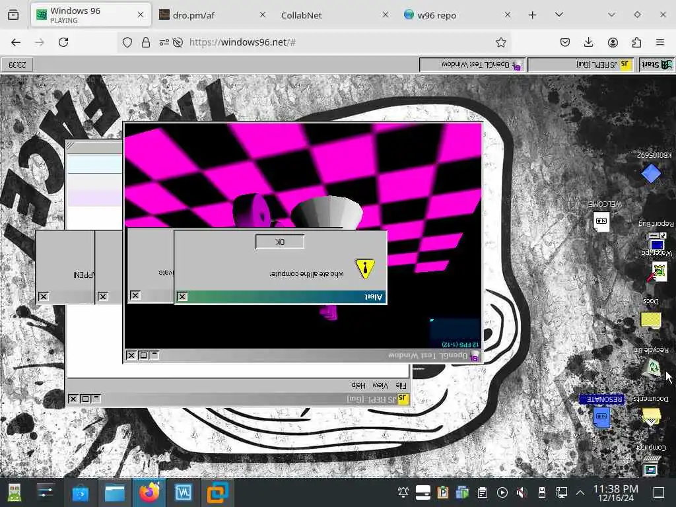Image resolution: width=676 pixels, height=507 pixels.
Task: Open the network connection tray icon
Action: (562, 492)
